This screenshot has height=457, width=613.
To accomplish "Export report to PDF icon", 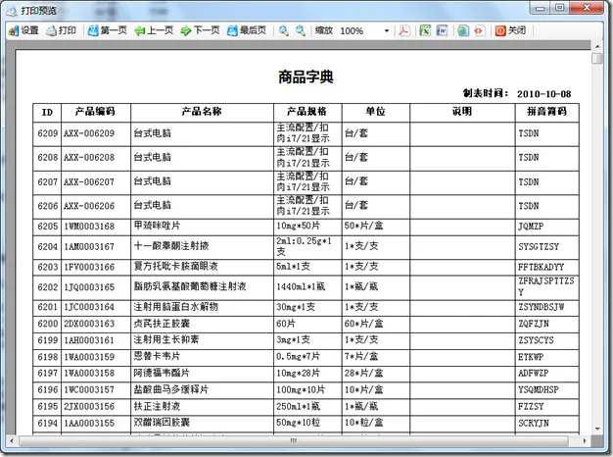I will [403, 30].
